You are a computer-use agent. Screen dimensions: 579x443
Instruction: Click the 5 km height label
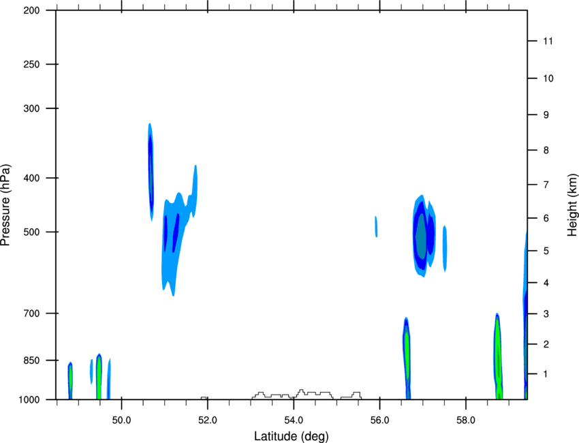click(546, 251)
